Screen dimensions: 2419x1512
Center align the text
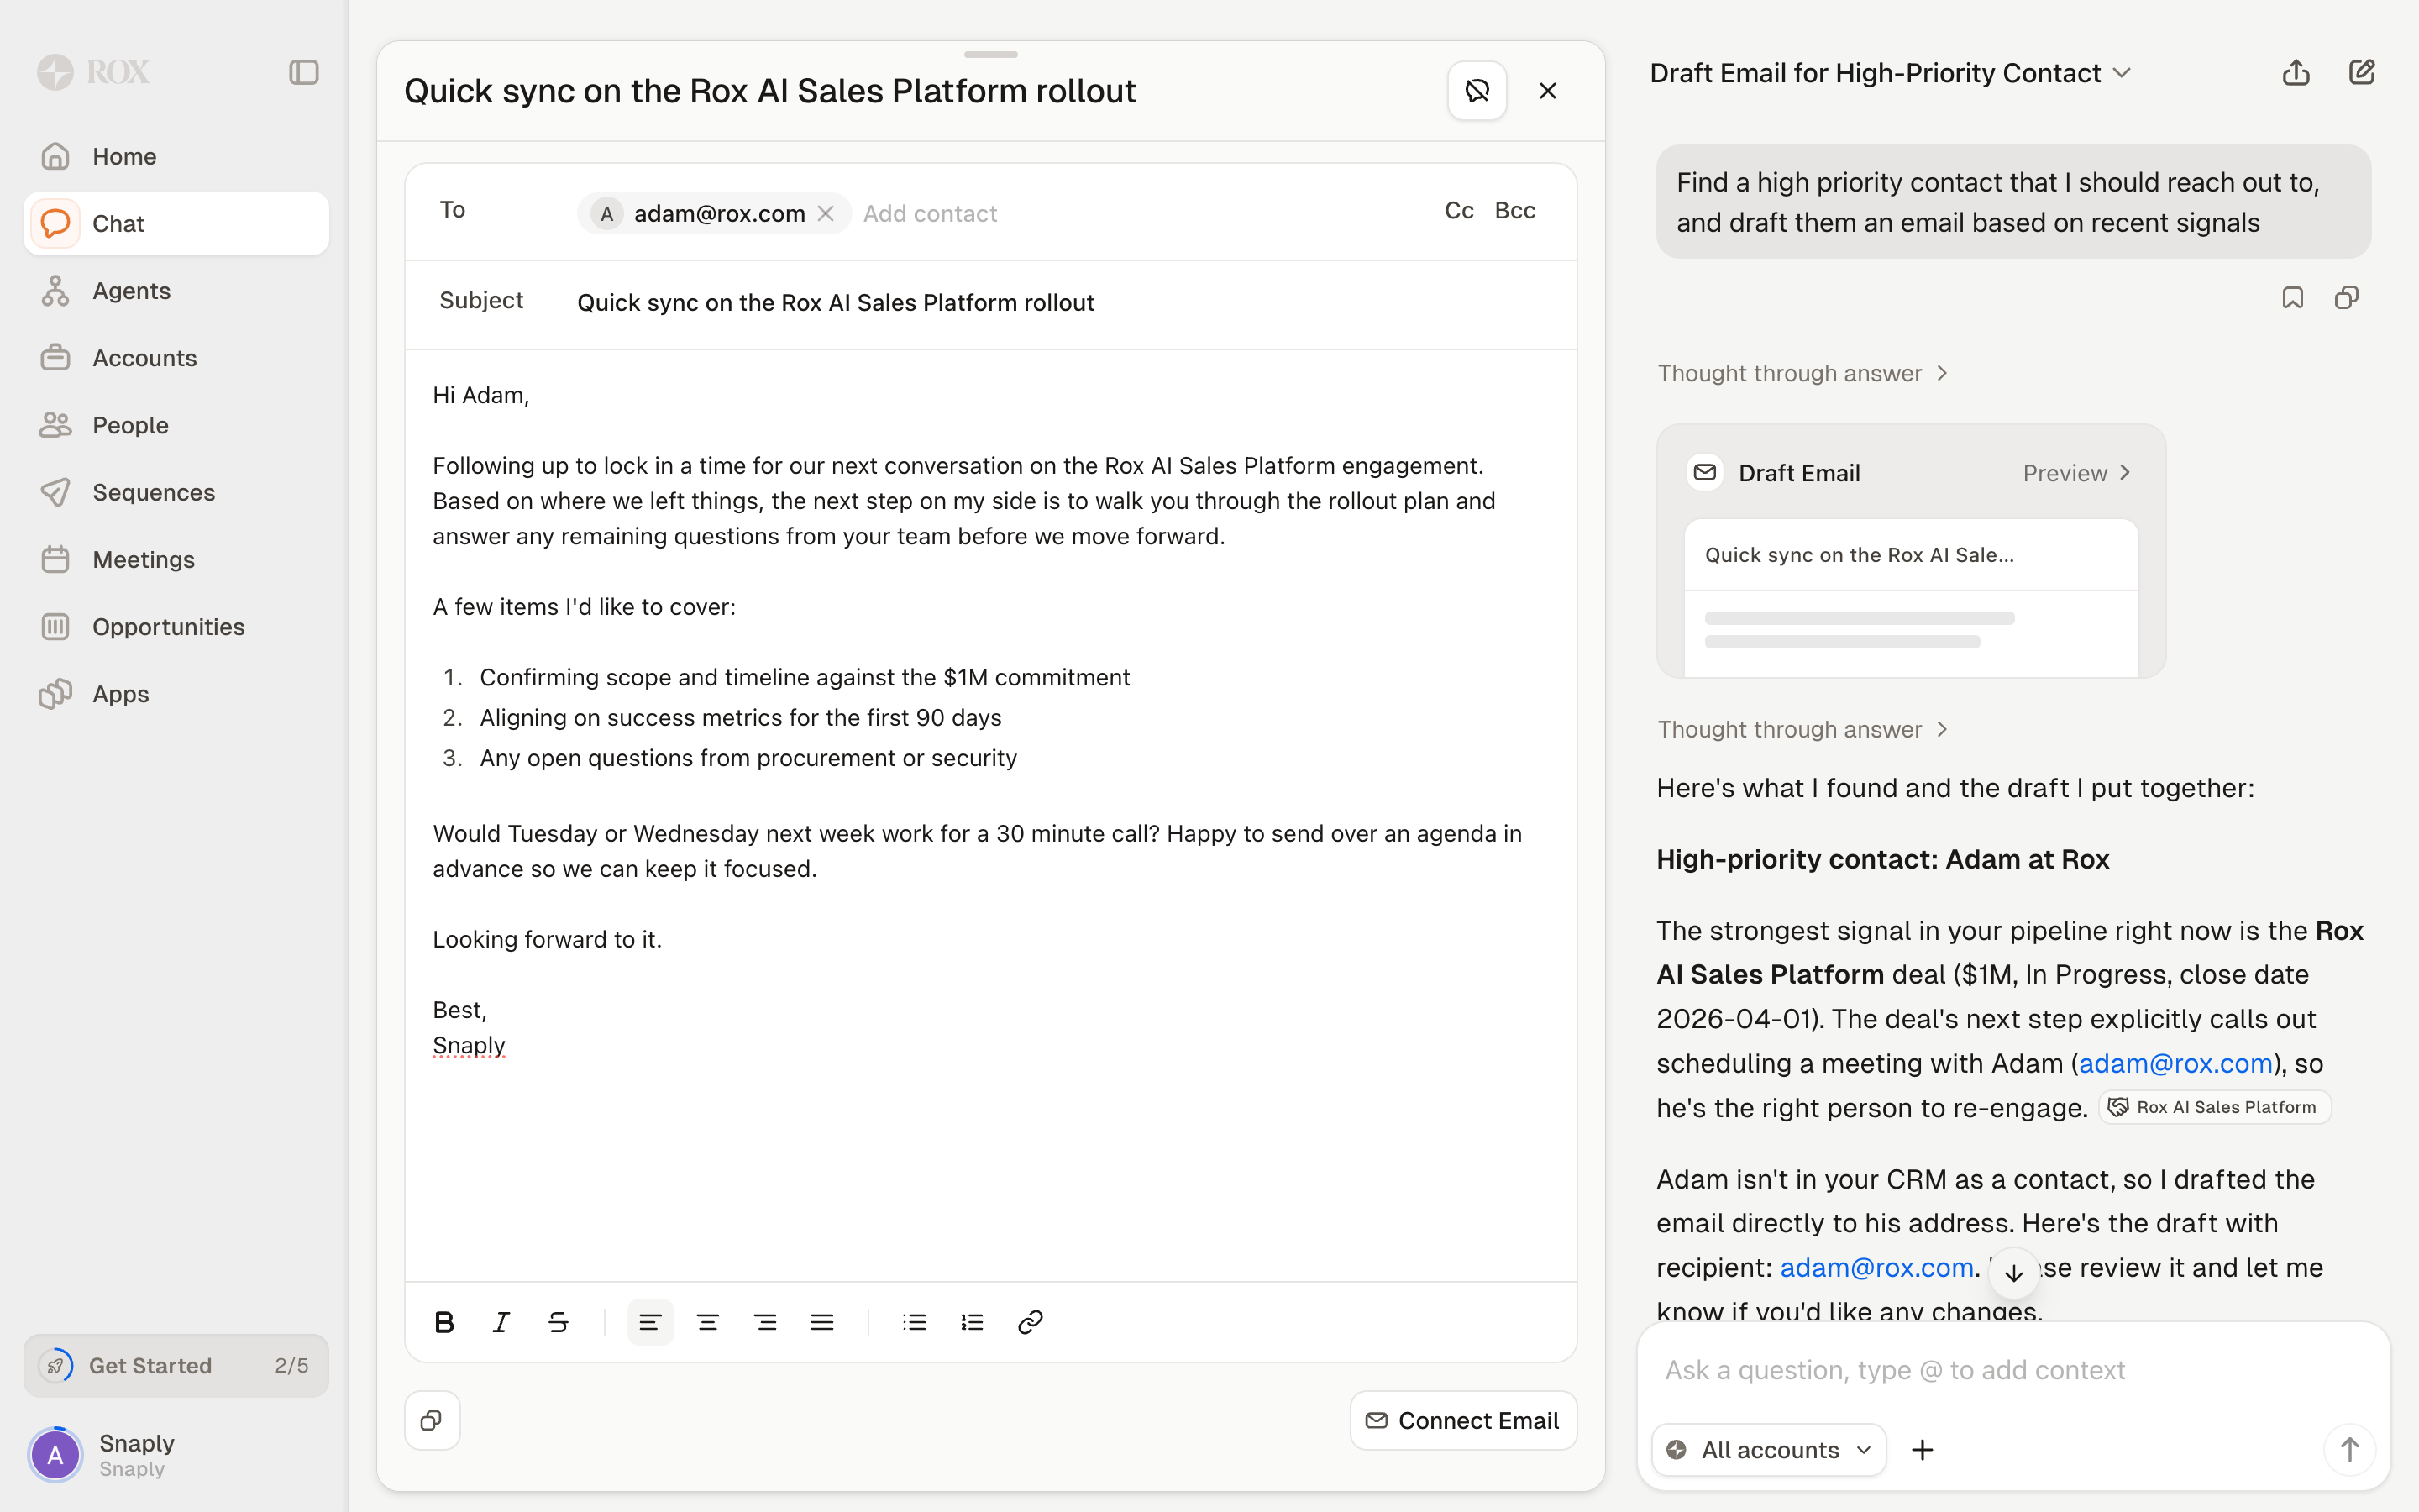click(708, 1322)
